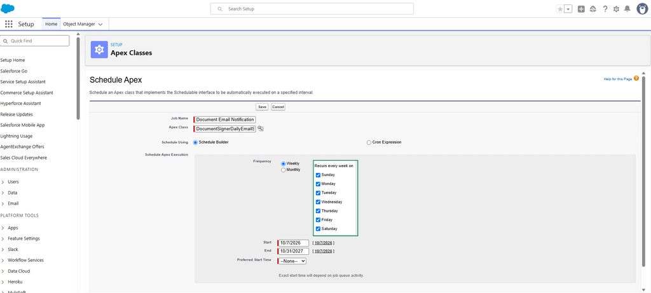Uncheck the Monday checkbox
Screen dimensions: 651x293
coord(318,184)
